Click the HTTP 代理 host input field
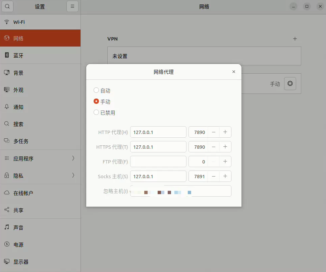The width and height of the screenshot is (326, 272). pos(158,132)
